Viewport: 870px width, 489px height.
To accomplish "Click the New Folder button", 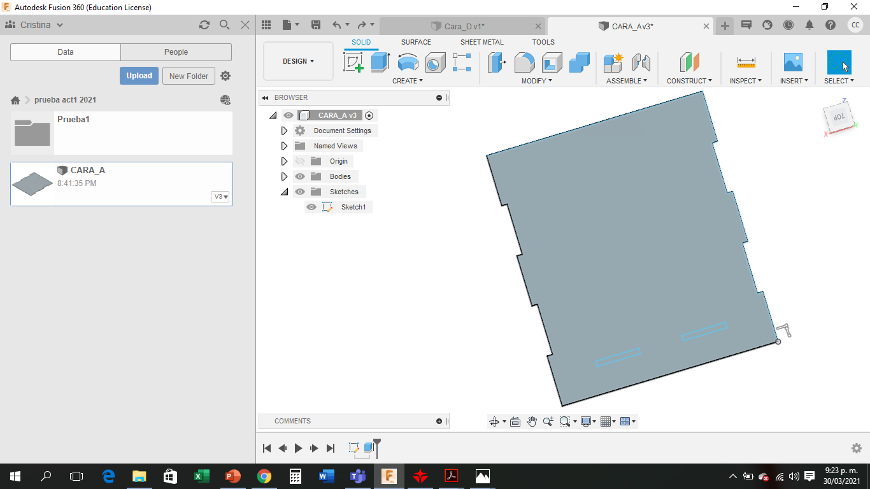I will point(189,76).
